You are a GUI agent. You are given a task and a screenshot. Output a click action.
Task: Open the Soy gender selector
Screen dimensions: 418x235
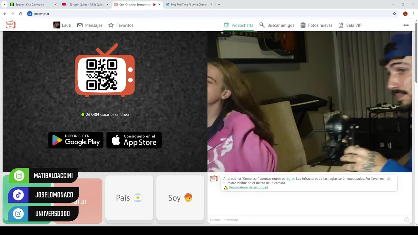[x=180, y=198]
